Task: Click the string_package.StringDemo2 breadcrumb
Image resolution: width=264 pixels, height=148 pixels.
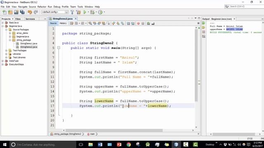Action: point(67,134)
